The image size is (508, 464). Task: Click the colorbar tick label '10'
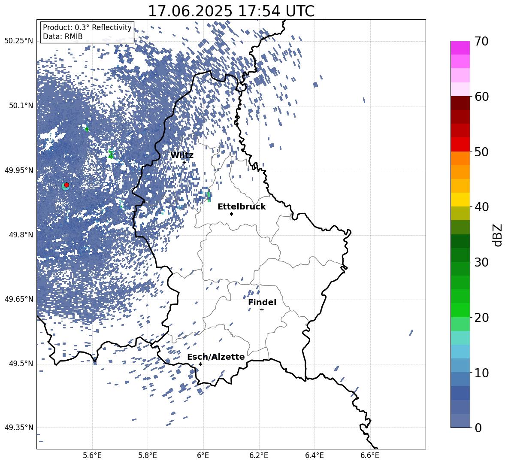click(x=481, y=373)
